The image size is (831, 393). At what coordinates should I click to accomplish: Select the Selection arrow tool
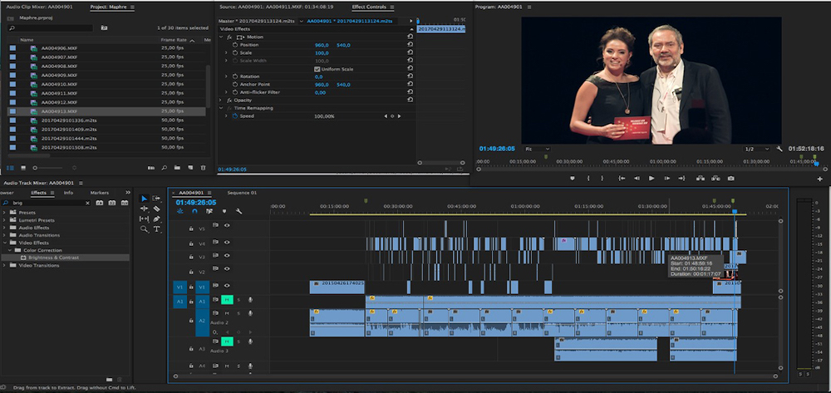[144, 199]
